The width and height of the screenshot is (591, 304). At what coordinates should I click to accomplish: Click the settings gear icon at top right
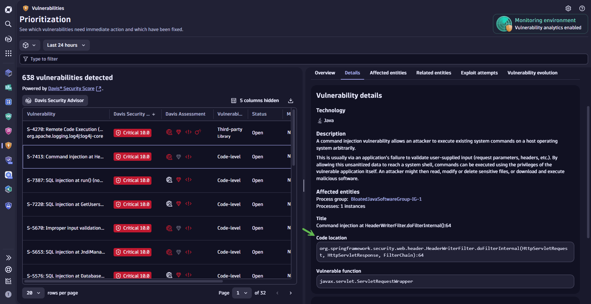tap(568, 8)
